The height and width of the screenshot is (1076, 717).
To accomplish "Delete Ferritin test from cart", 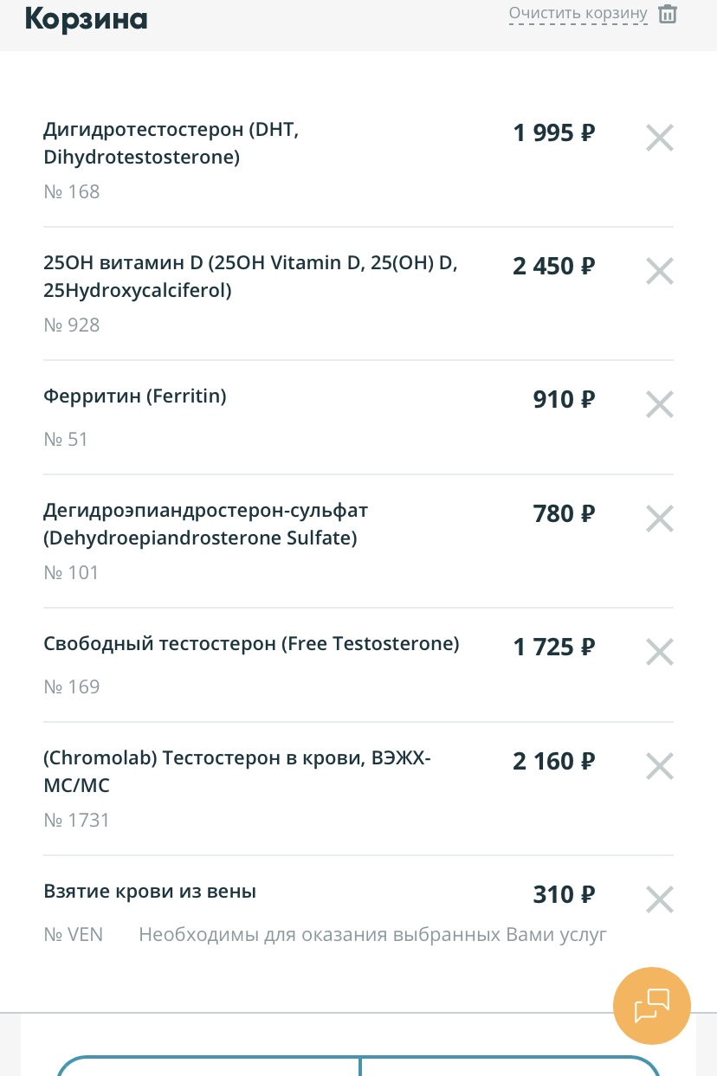I will coord(659,404).
